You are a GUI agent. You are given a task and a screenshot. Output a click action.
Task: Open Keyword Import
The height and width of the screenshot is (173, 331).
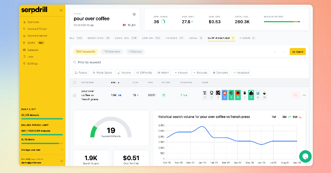click(x=35, y=36)
